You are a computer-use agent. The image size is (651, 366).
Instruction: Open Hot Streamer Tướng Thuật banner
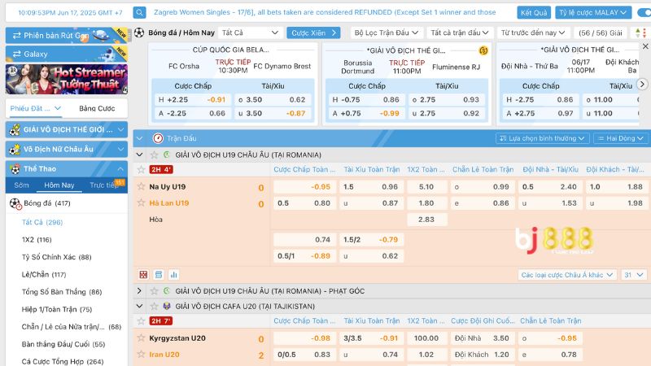click(67, 79)
